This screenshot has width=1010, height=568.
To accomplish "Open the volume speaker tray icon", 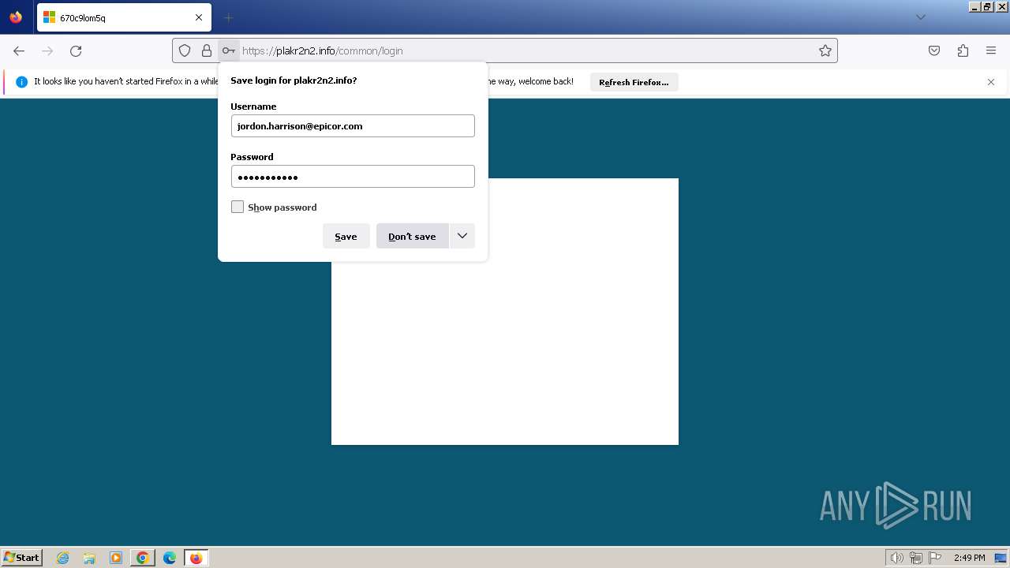I will click(x=896, y=558).
